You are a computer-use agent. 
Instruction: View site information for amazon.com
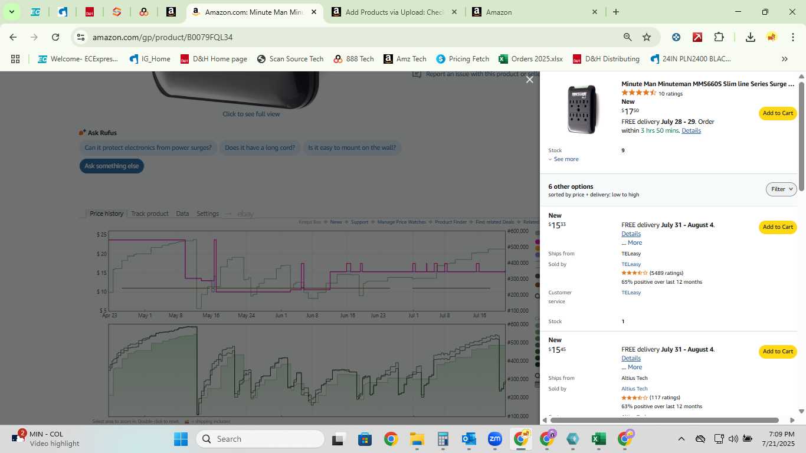81,37
